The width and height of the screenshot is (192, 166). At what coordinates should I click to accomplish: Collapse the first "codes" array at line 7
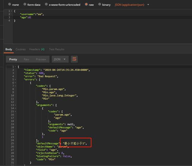click(15, 86)
